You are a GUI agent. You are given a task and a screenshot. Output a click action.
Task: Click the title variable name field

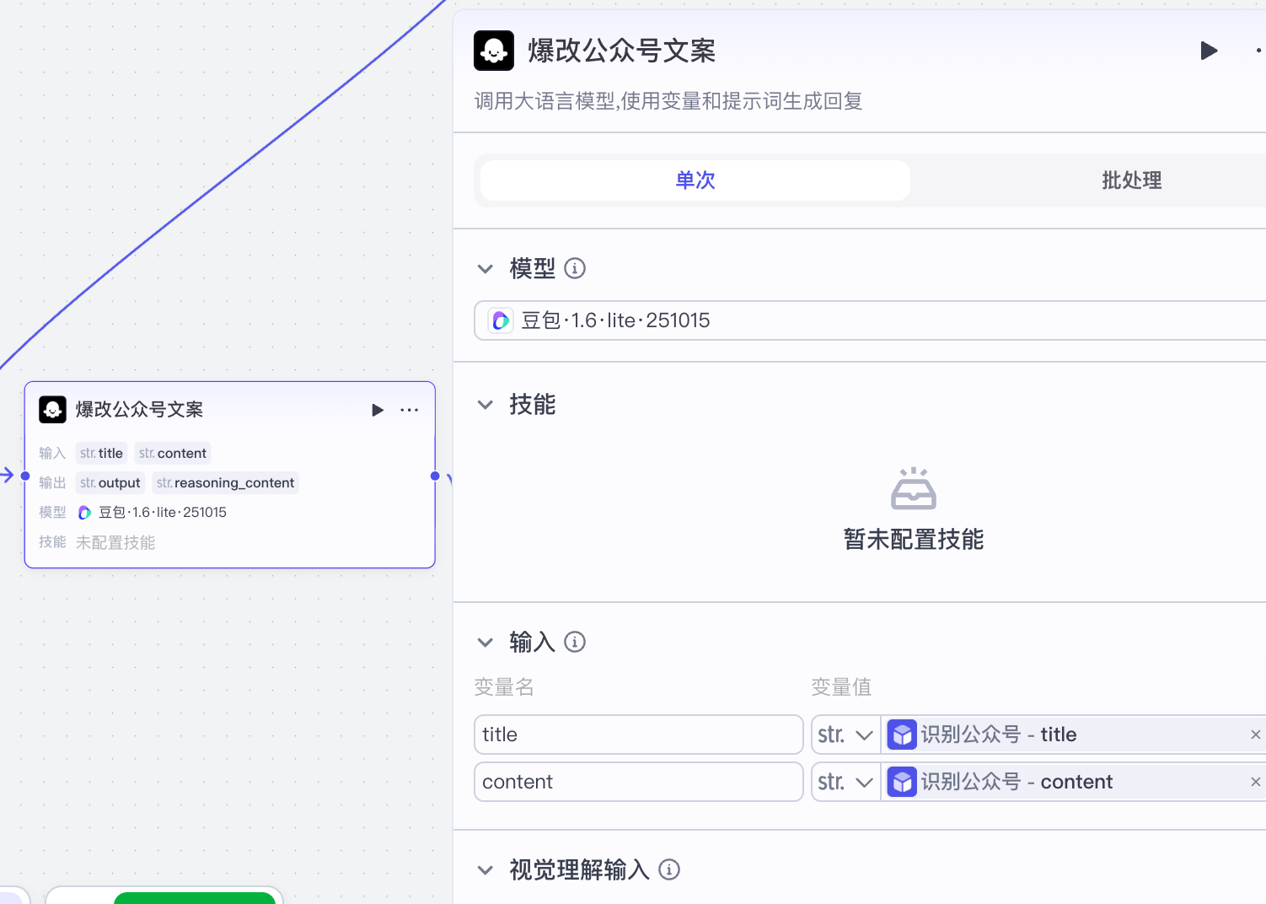coord(638,734)
